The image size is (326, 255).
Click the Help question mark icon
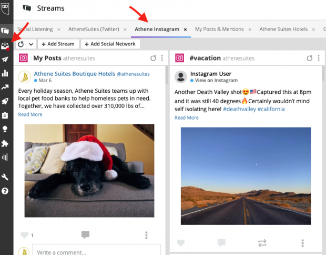click(x=5, y=191)
